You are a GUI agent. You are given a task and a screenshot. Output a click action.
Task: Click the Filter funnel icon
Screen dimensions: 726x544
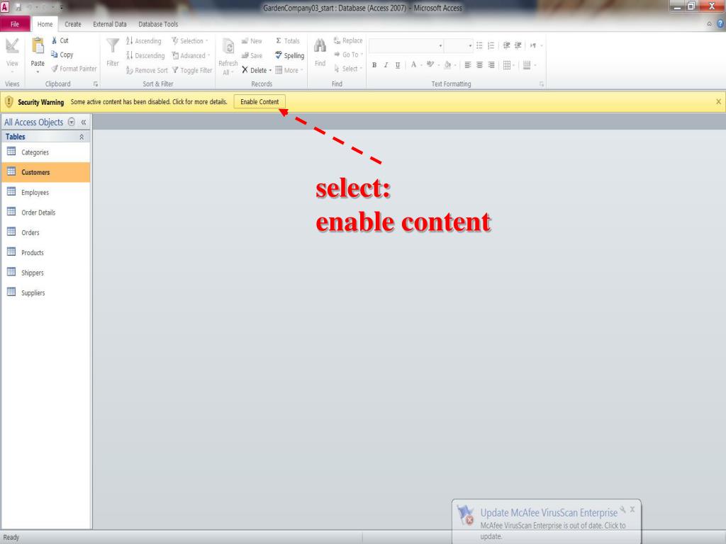point(113,46)
